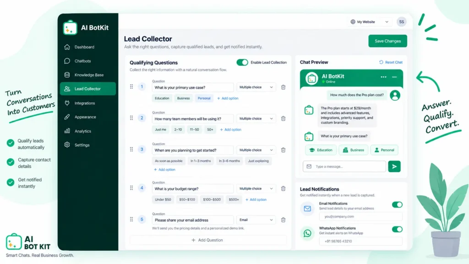Click the Save Changes button
Image resolution: width=469 pixels, height=264 pixels.
(387, 41)
